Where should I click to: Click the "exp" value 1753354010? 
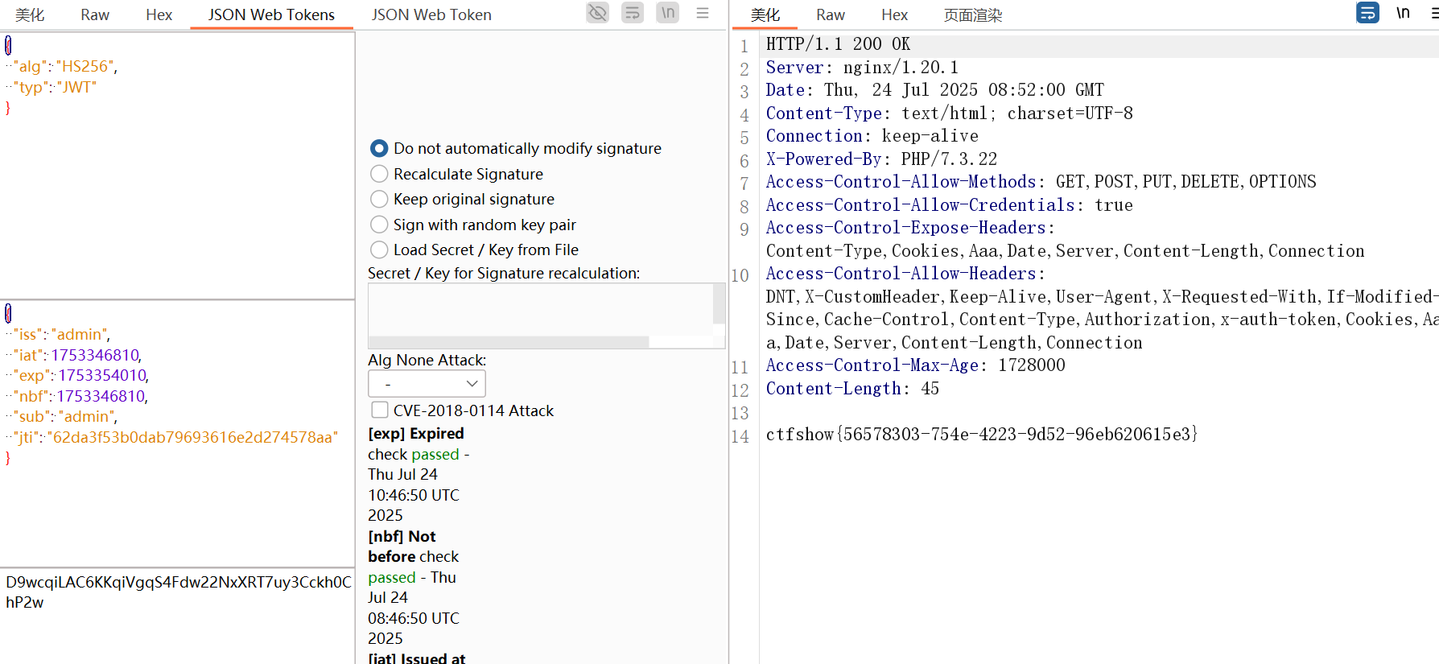(x=102, y=375)
